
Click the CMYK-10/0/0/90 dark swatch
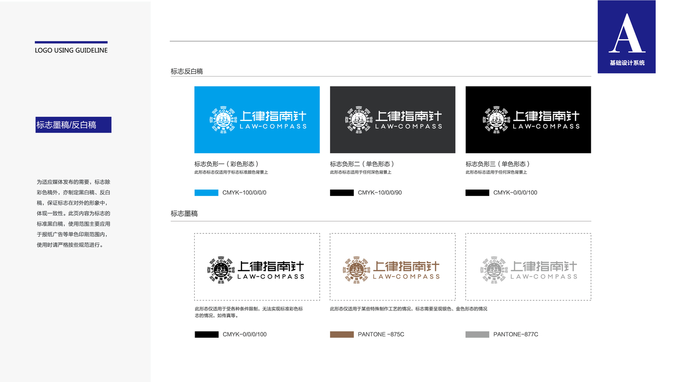click(342, 192)
